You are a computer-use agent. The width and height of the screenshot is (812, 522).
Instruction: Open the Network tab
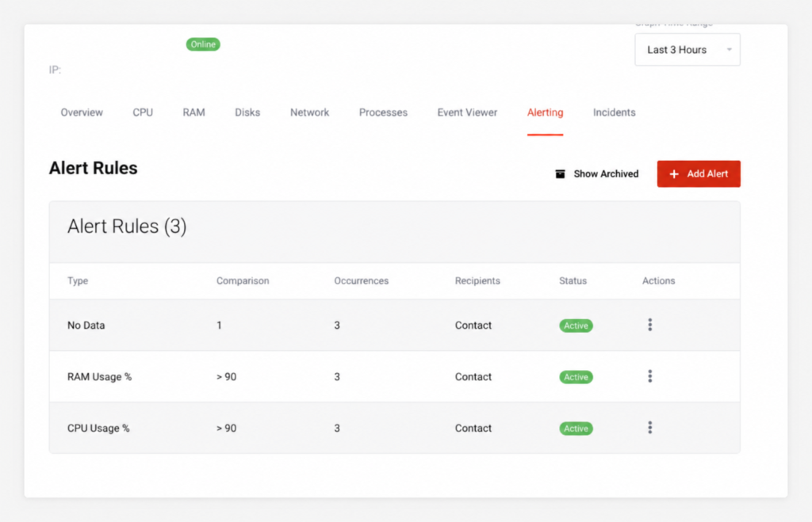[x=310, y=112]
